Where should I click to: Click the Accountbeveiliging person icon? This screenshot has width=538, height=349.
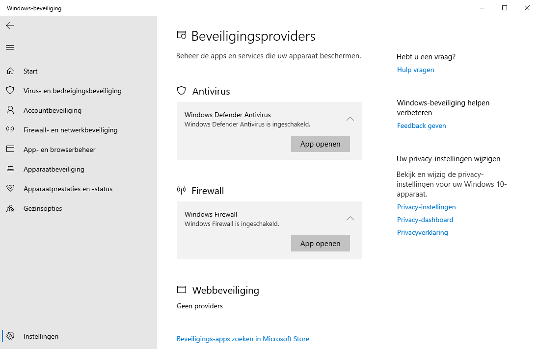pos(10,110)
